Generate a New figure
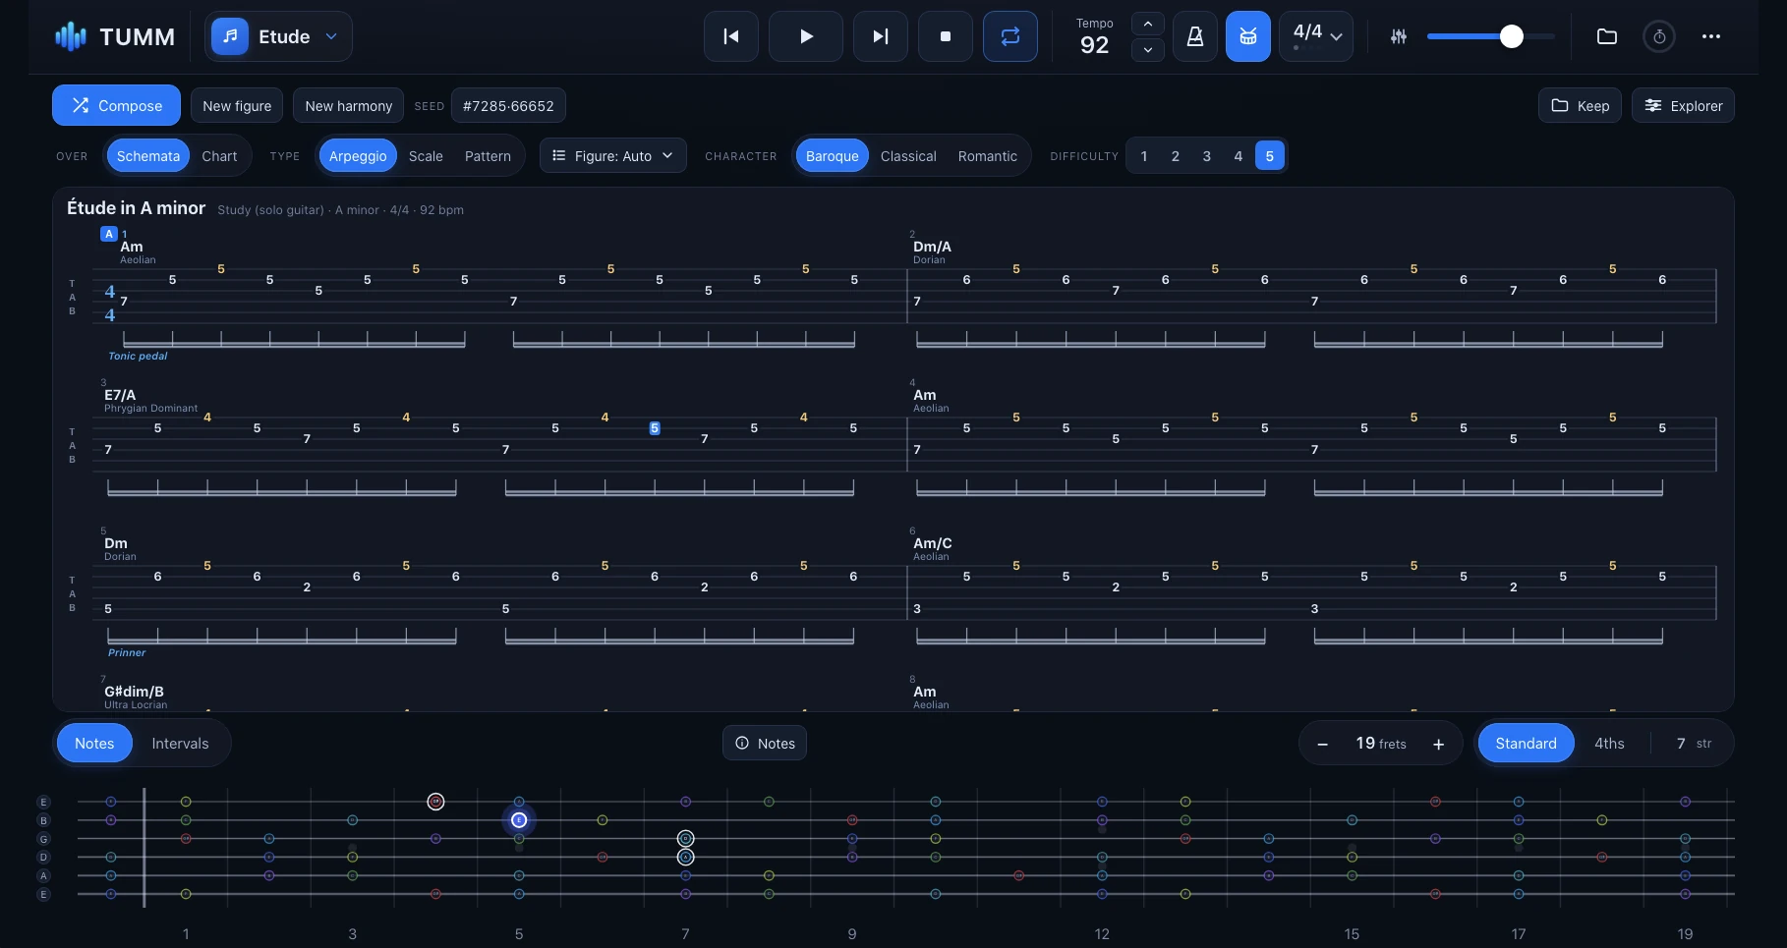The height and width of the screenshot is (948, 1787). coord(237,105)
